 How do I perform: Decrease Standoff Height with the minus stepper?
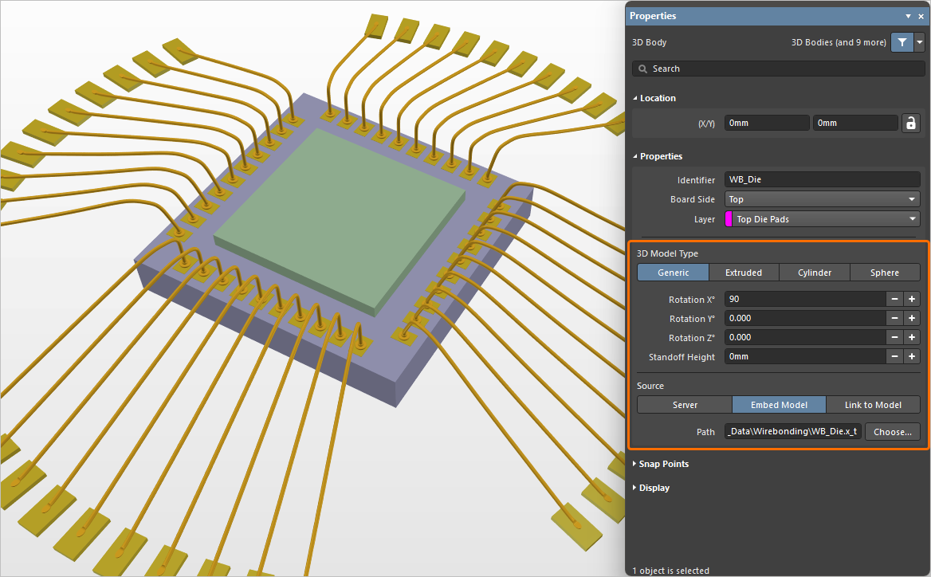894,356
